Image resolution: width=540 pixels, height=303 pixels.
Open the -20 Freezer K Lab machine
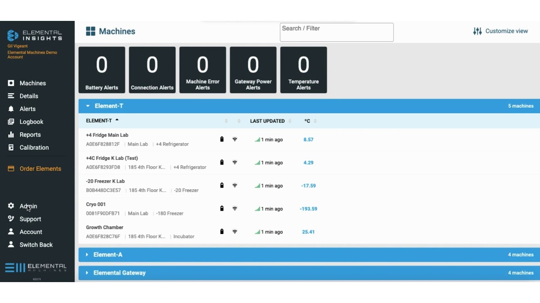[105, 181]
